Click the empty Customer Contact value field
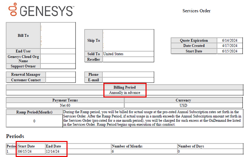251x157 pixels. click(x=61, y=80)
